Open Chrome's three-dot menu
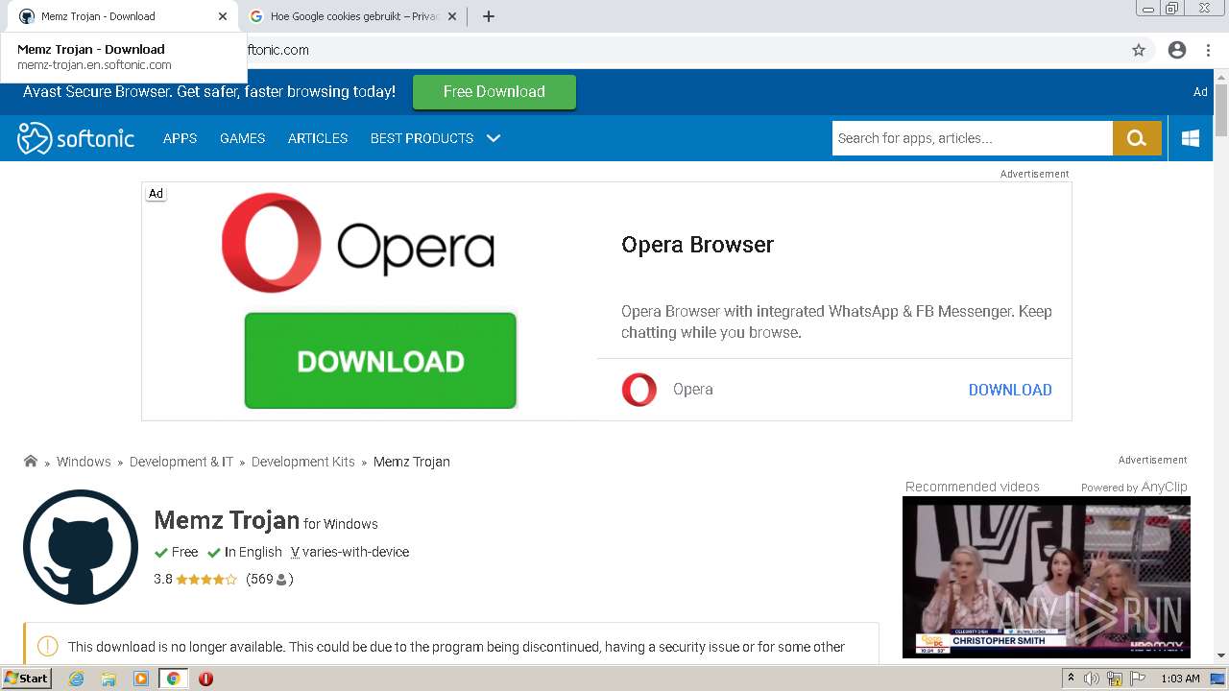Viewport: 1229px width, 691px height. click(1208, 50)
